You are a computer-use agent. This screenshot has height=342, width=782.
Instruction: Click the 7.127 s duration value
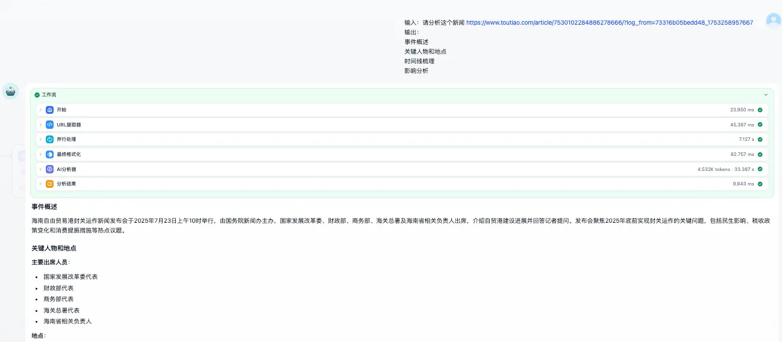coord(747,139)
